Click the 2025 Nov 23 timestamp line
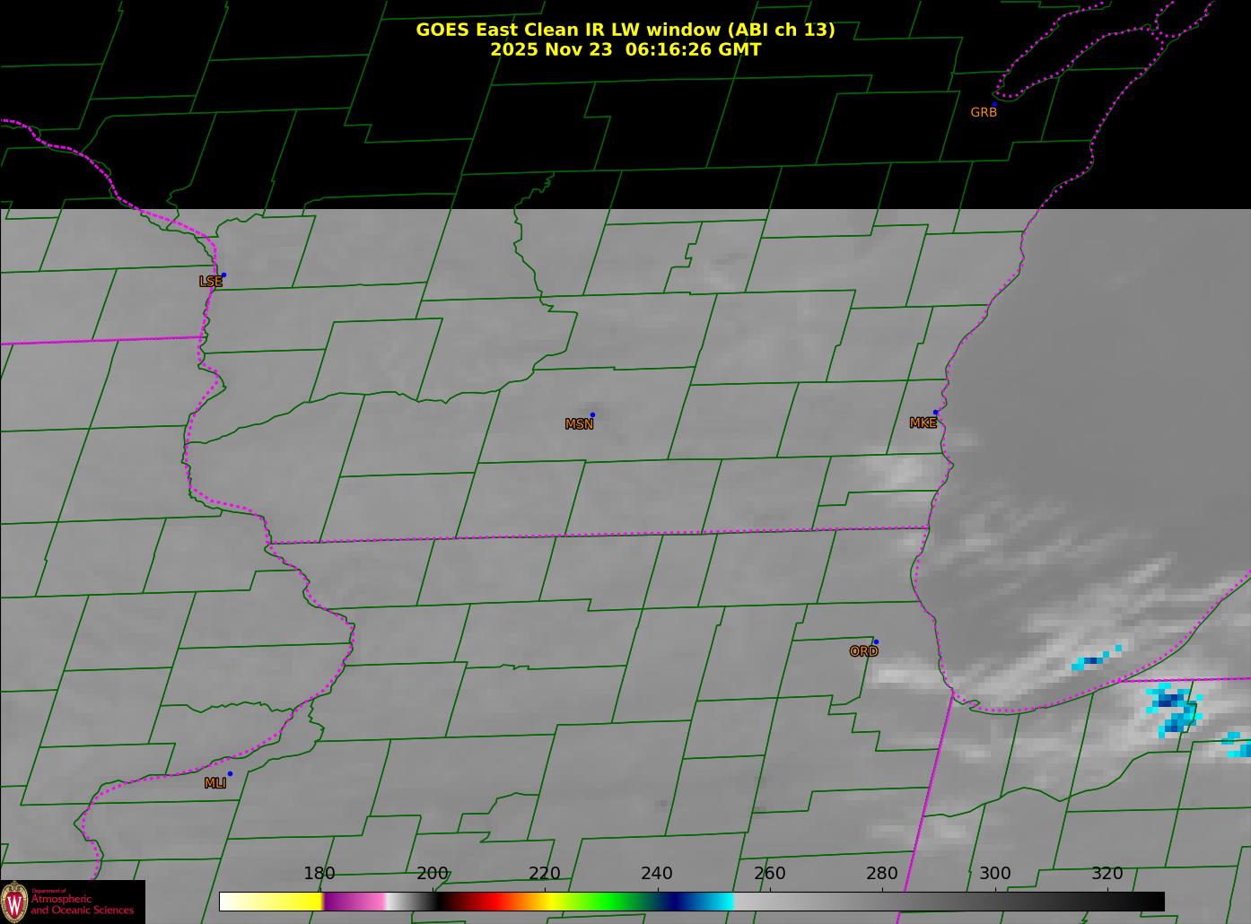 625,50
